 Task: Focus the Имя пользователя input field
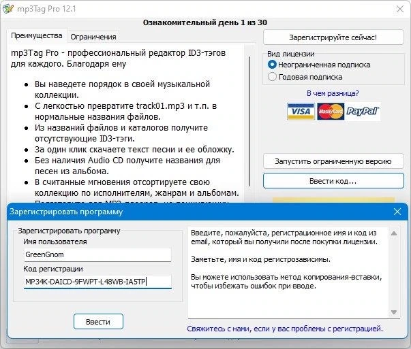[97, 254]
